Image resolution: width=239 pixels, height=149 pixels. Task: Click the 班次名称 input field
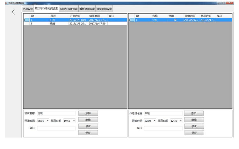coord(56,113)
